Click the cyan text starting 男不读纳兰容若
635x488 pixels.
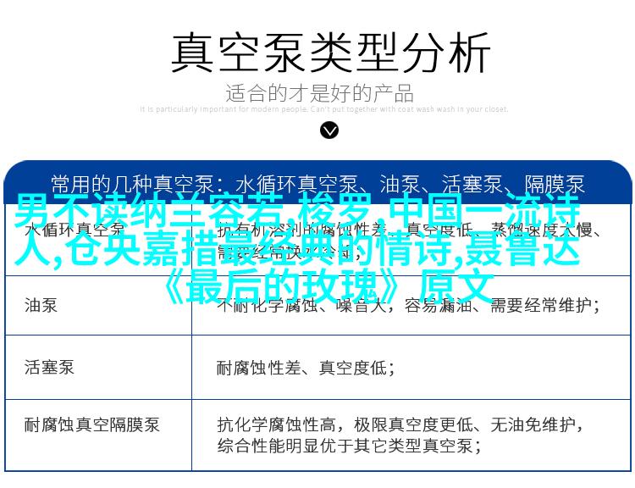(298, 210)
